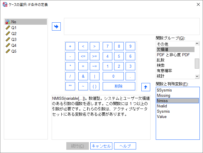Click the up-arrow insert function button
Image resolution: width=203 pixels, height=153 pixels.
pyautogui.click(x=146, y=87)
